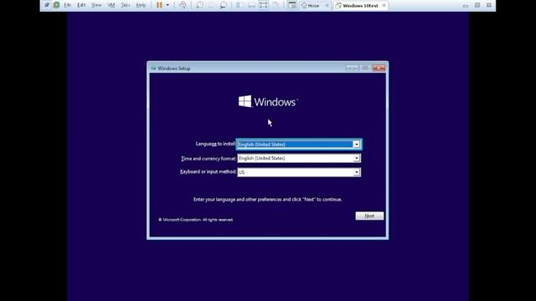Close the Windows Setup dialog
Screen dimensions: 536x301
379,69
